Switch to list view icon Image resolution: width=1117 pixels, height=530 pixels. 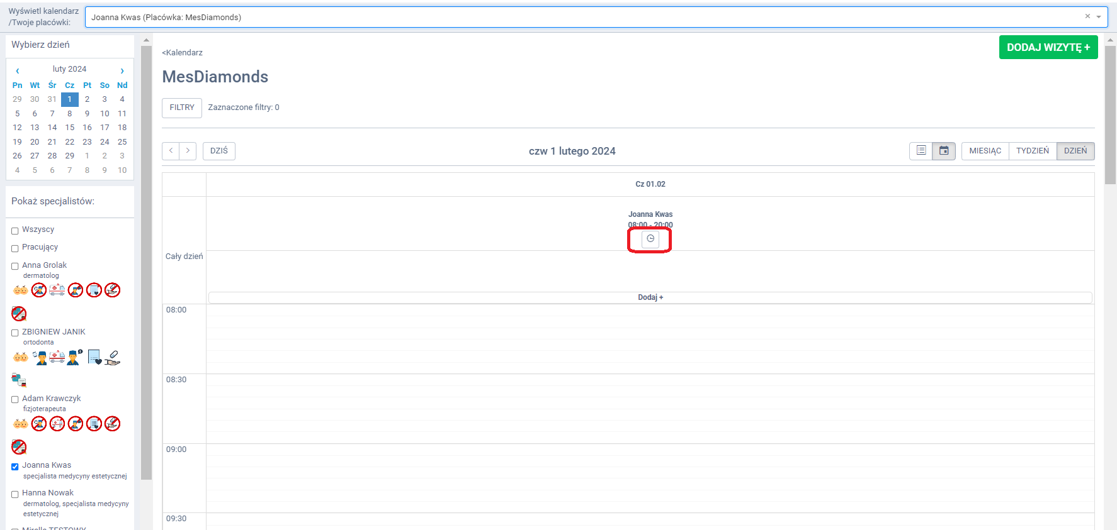point(921,151)
